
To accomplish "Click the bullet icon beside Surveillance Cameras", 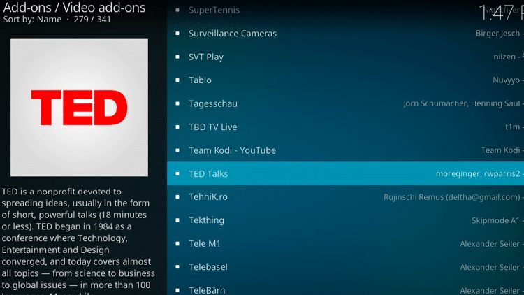I will click(177, 34).
